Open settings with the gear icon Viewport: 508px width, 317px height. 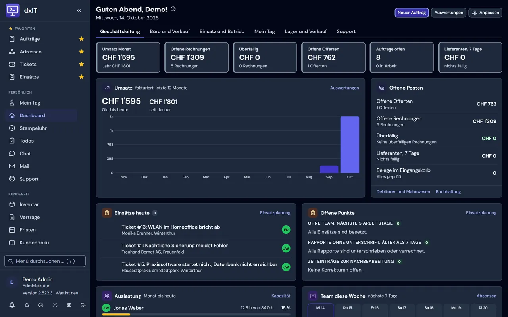[x=69, y=305]
